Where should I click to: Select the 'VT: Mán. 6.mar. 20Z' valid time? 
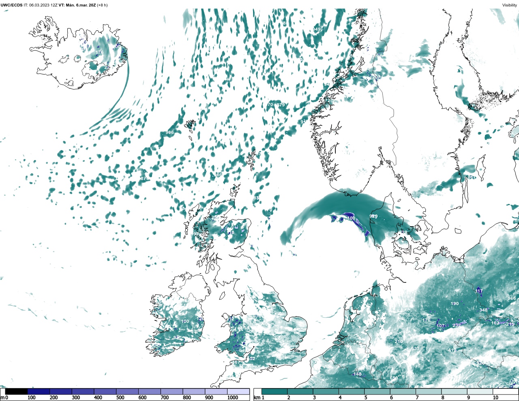(77, 5)
